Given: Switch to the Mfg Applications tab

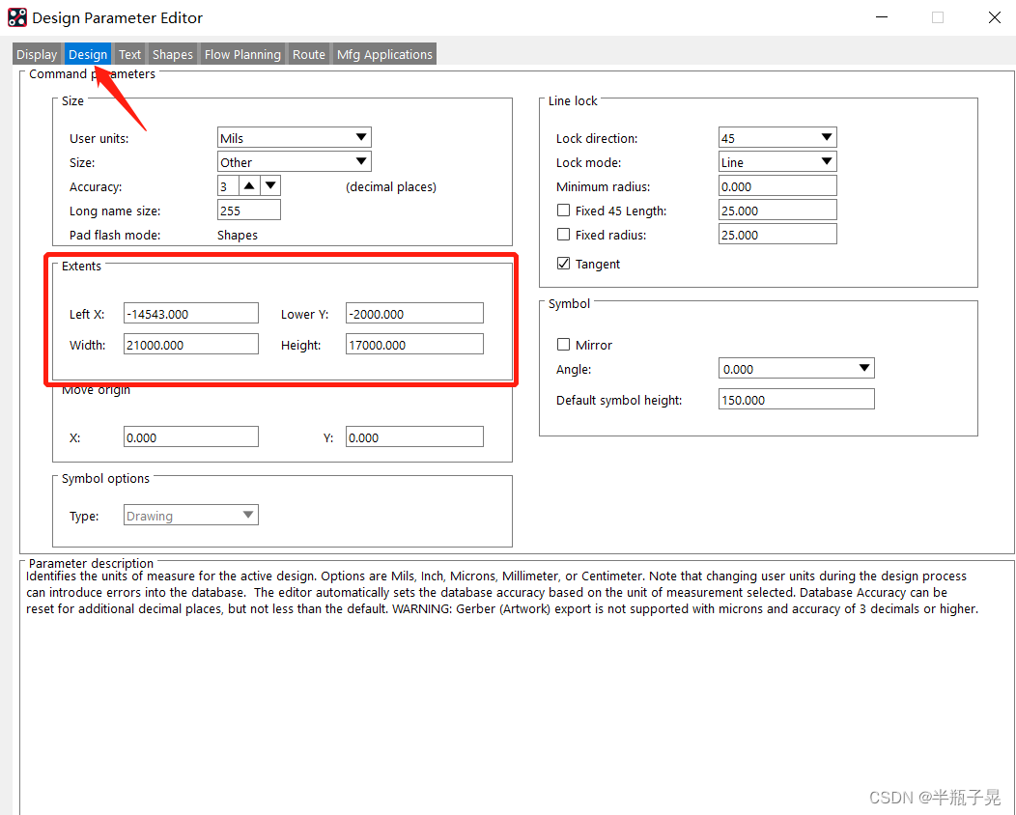Looking at the screenshot, I should click(x=383, y=54).
